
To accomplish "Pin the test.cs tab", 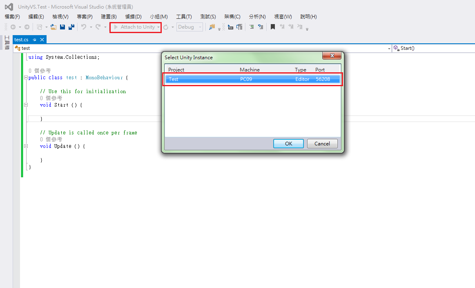I will coord(35,40).
